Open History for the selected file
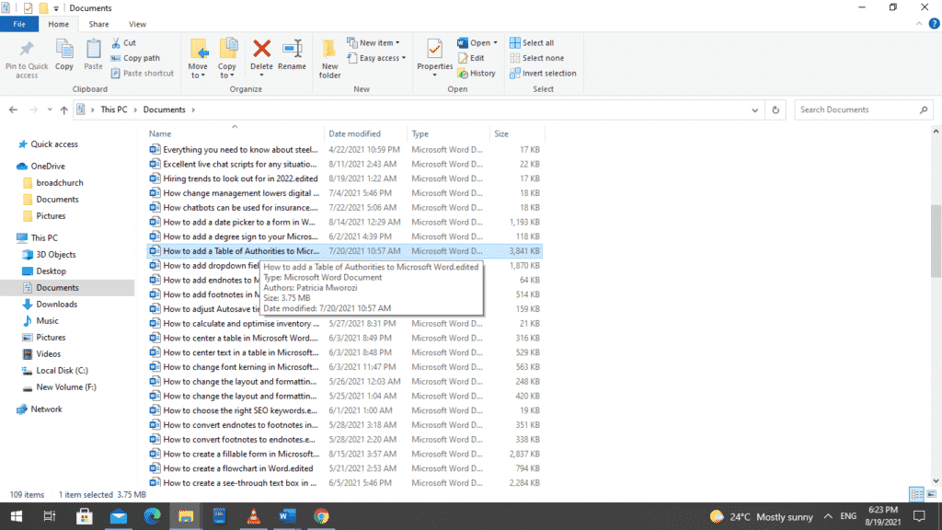Screen dimensions: 942x530 pyautogui.click(x=477, y=73)
